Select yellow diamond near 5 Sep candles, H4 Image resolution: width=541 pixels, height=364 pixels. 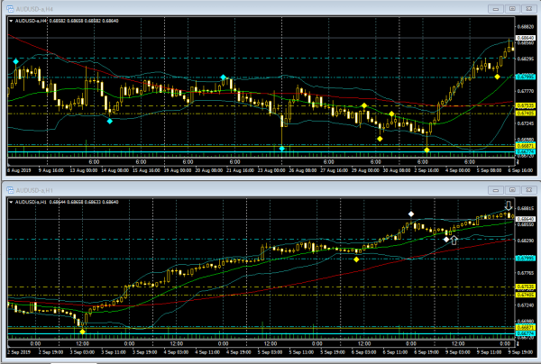click(x=497, y=77)
